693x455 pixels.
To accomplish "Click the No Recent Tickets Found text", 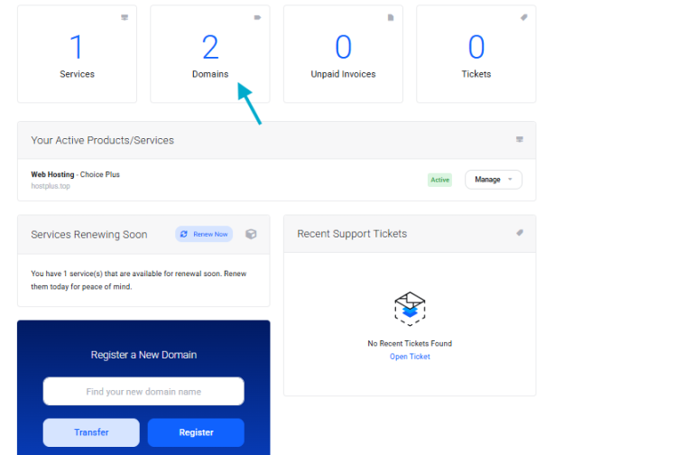I will point(410,344).
